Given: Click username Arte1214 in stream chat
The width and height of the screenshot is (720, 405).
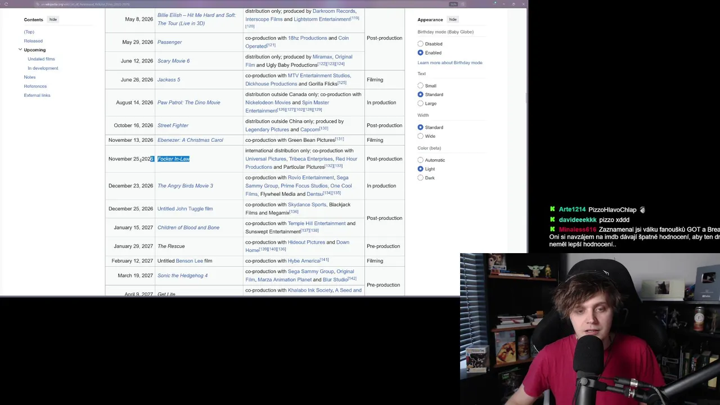Looking at the screenshot, I should [x=572, y=210].
